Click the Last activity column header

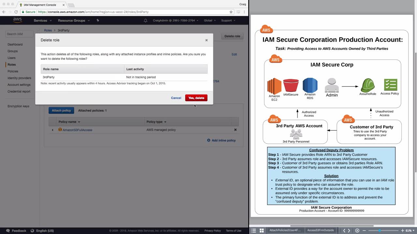166,69
